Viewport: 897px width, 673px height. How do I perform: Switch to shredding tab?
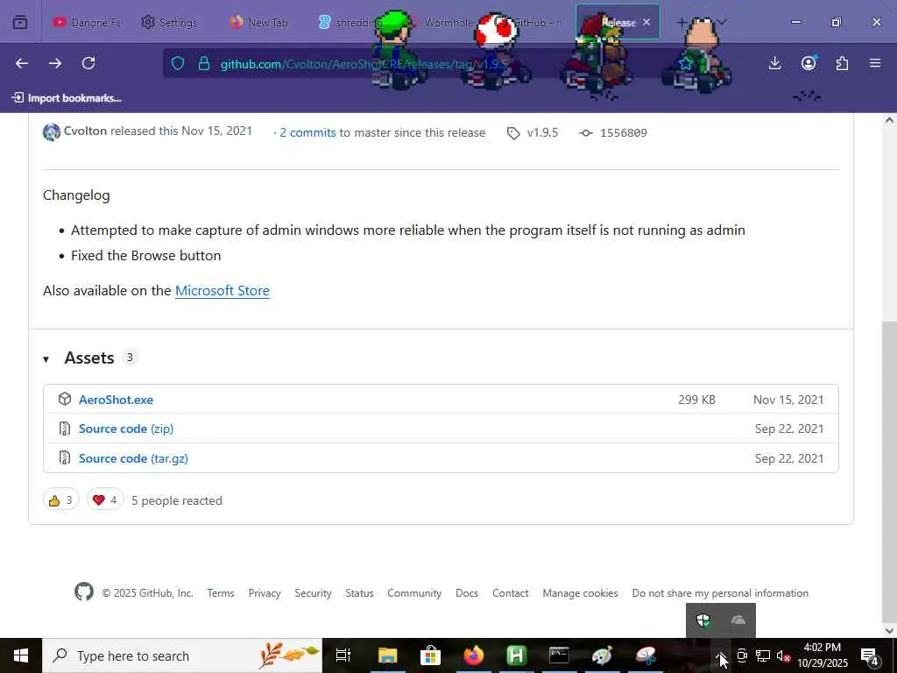(x=349, y=22)
